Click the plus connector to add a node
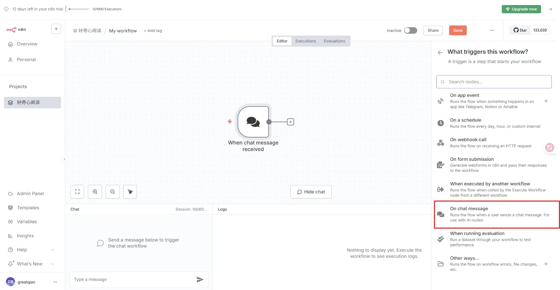 point(290,122)
